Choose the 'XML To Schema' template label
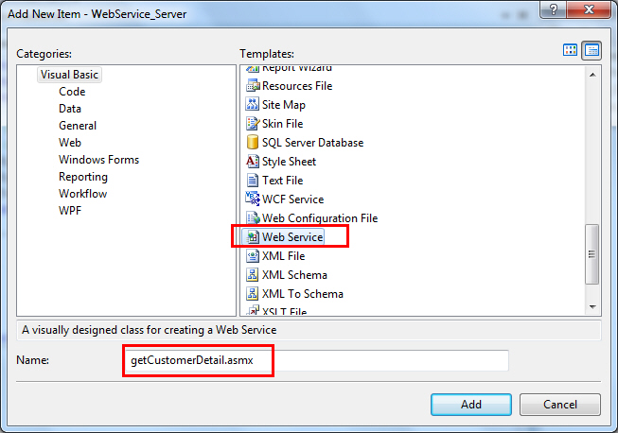This screenshot has width=618, height=433. click(303, 294)
